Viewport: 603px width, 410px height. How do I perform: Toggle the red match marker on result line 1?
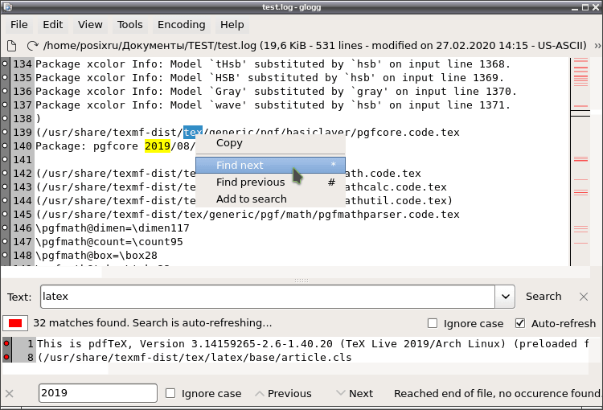6,343
